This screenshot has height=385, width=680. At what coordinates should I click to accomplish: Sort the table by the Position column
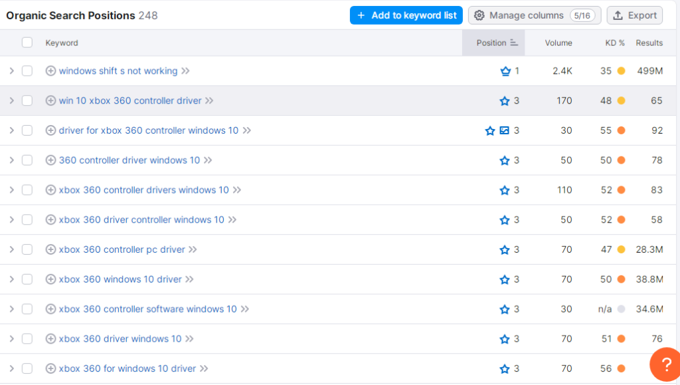493,42
